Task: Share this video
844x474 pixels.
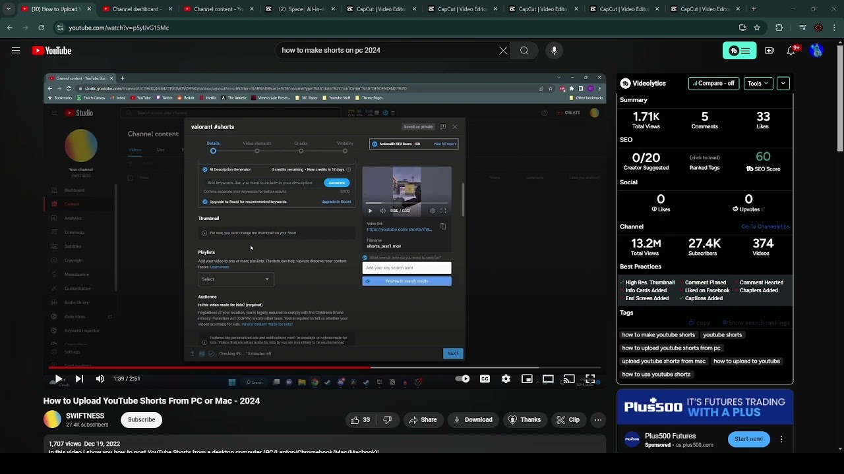Action: pyautogui.click(x=423, y=420)
